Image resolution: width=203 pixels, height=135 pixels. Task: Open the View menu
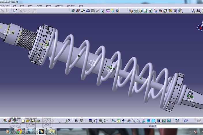tap(30, 6)
